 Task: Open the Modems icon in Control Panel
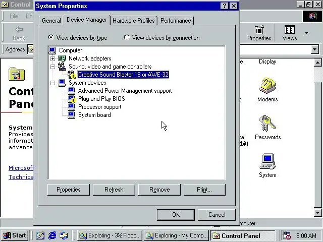(x=267, y=86)
